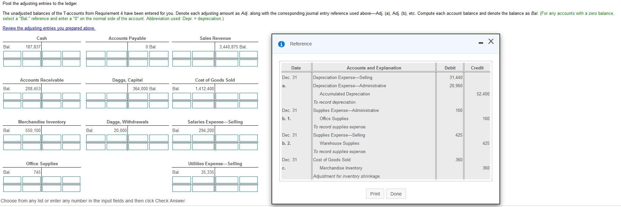Click the Sales Revenue balance 3,440,875

229,47
